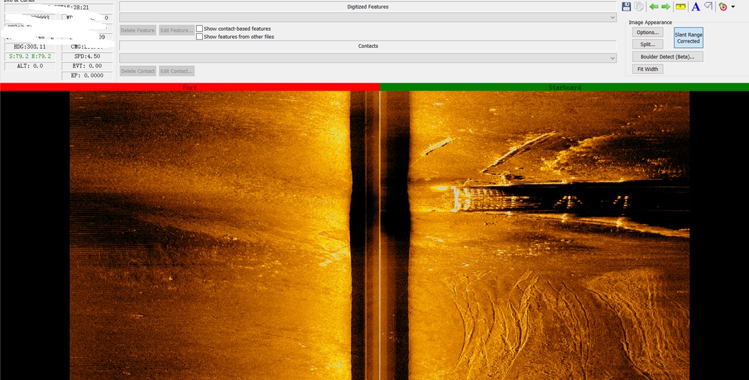Click the Save floppy disk icon
Screen dimensions: 749x380
[x=626, y=7]
